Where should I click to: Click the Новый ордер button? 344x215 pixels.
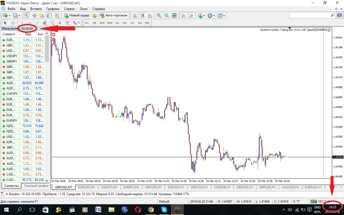pyautogui.click(x=77, y=16)
